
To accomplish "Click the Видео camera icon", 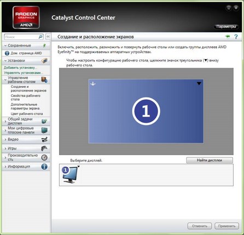I will pos(44,139).
